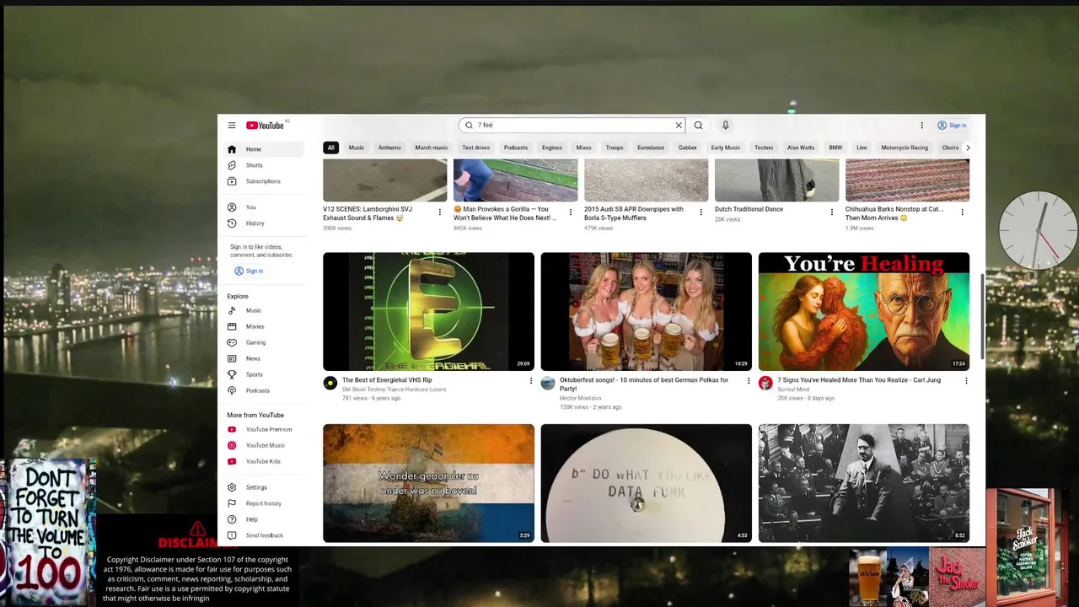Open options menu for Oktoberfest songs video
This screenshot has height=607, width=1079.
(749, 381)
